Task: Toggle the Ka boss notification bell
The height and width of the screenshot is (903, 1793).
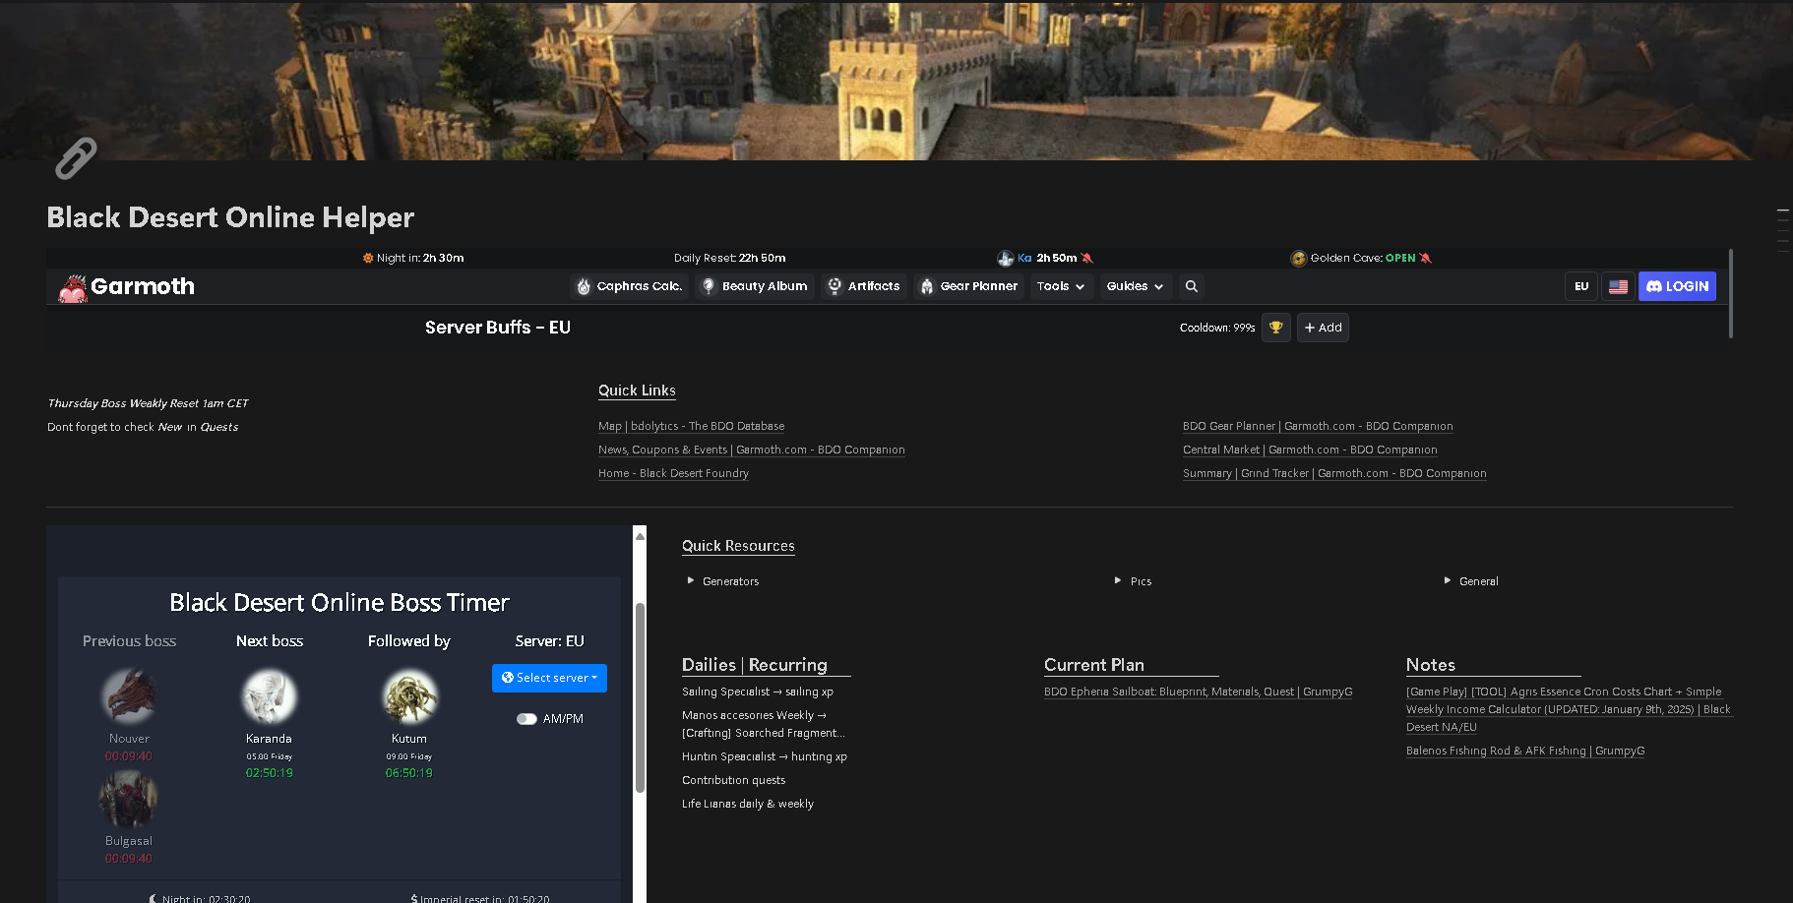Action: click(x=1087, y=258)
